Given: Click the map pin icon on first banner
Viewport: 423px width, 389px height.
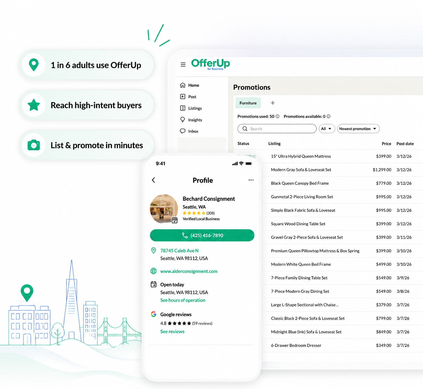Looking at the screenshot, I should (34, 65).
